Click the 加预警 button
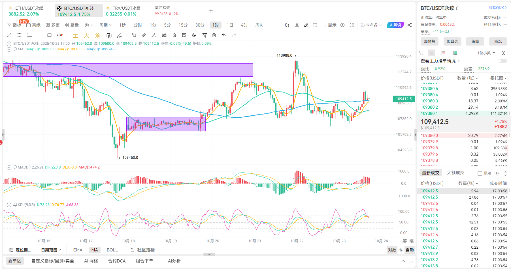Viewport: 511px width, 269px height. point(429,41)
